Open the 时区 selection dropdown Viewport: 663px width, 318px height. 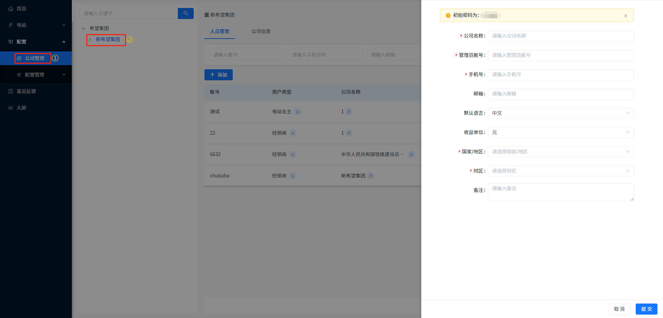560,171
